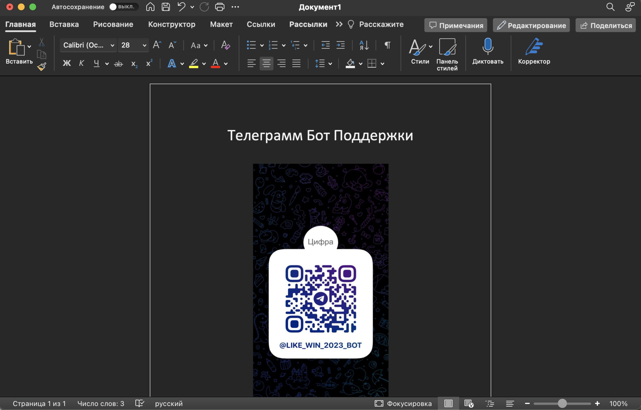Image resolution: width=641 pixels, height=410 pixels.
Task: Switch to the Рисование tab
Action: tap(113, 24)
